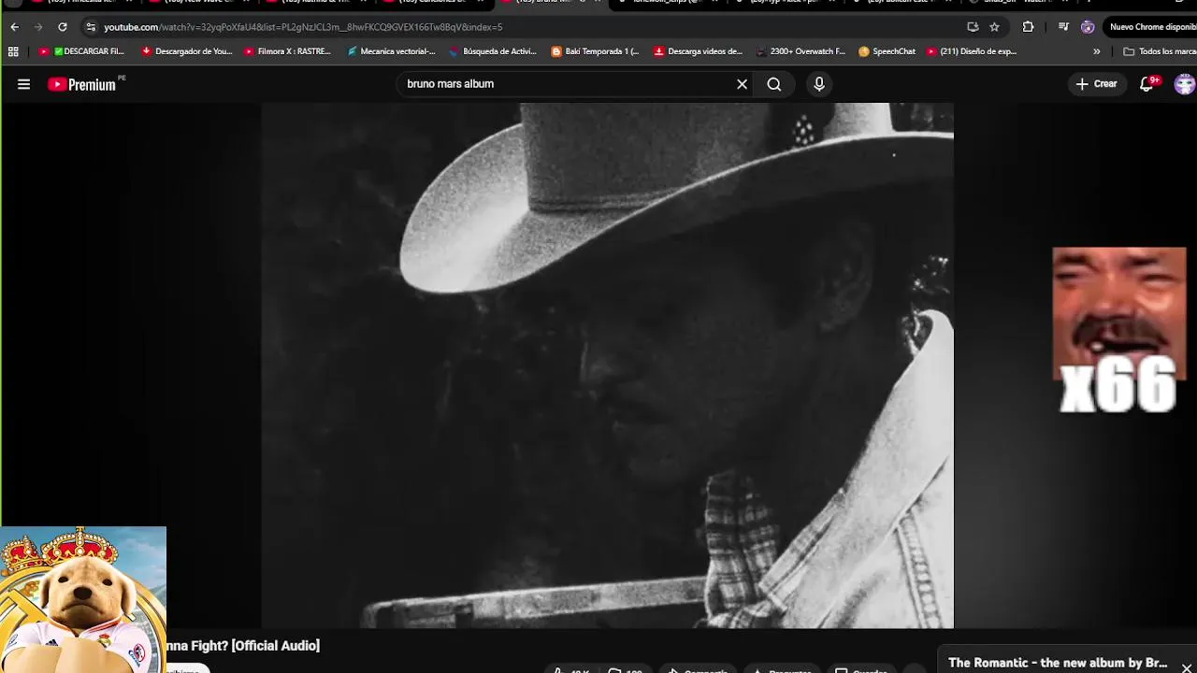Open the 'Filmora X : RASTRE...' bookmark
This screenshot has width=1197, height=673.
click(287, 51)
